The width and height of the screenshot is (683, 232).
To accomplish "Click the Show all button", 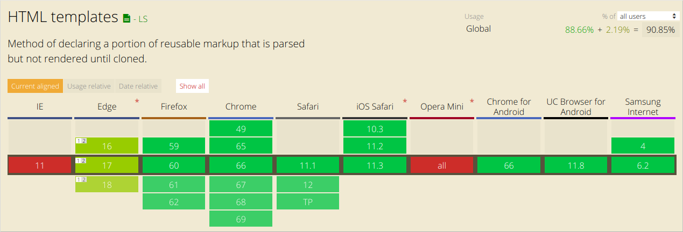I will tap(192, 86).
